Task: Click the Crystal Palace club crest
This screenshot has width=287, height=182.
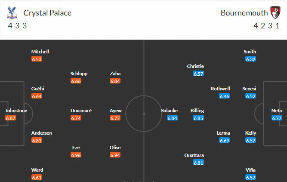Action: (12, 12)
